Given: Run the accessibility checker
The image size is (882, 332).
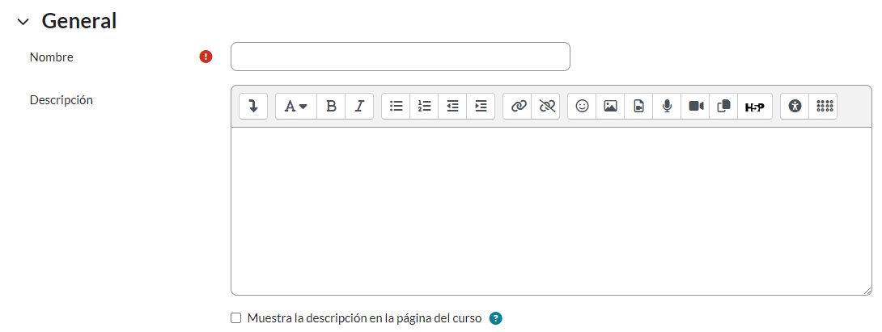Looking at the screenshot, I should coord(795,106).
